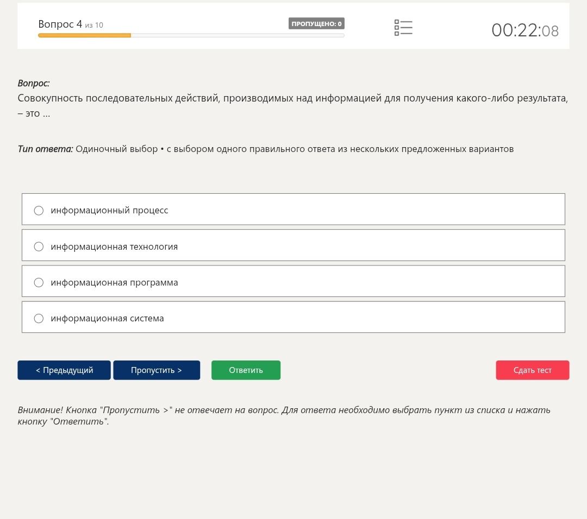
Task: Finish the exam via Сдать тест
Action: [532, 370]
